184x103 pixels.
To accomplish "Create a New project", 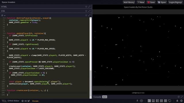I will tap(141, 2).
